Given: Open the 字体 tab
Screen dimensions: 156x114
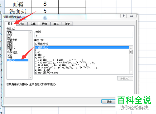Looking at the screenshot, I should pyautogui.click(x=33, y=24).
